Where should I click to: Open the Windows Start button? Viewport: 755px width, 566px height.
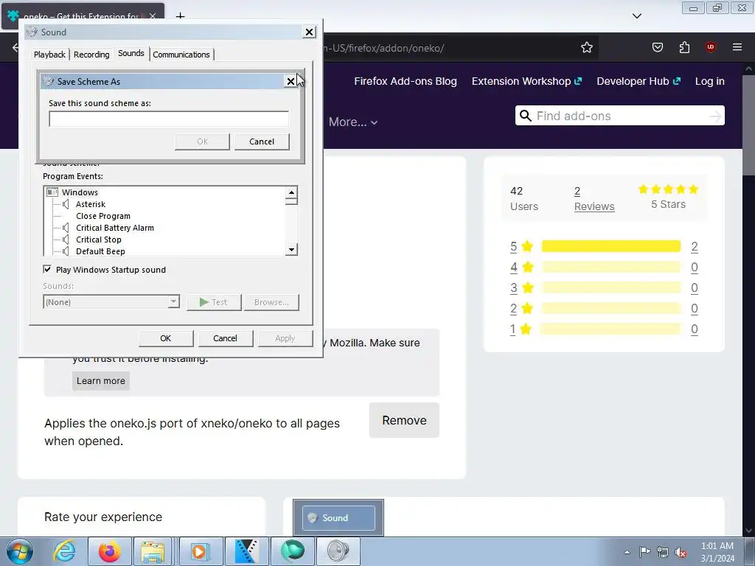19,551
